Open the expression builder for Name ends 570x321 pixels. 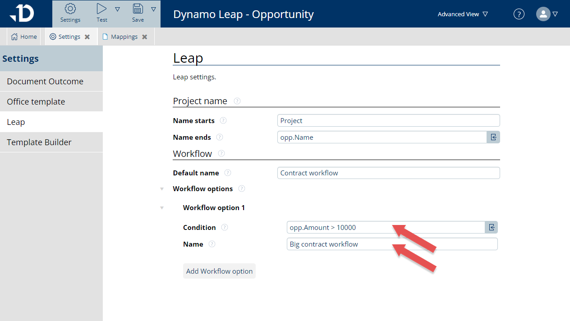tap(493, 137)
